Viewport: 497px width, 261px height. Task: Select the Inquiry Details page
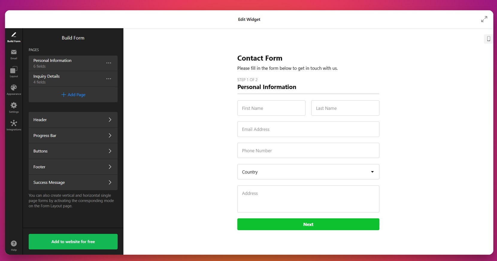60,79
